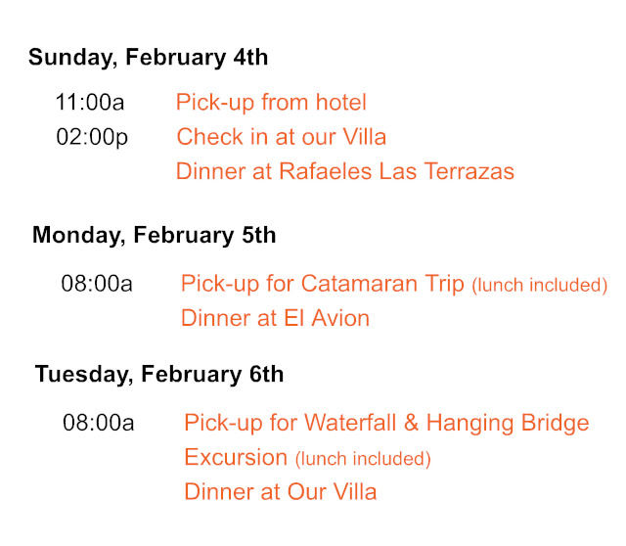Click Pick-up for Waterfall & Hanging Bridge
The height and width of the screenshot is (546, 626).
pyautogui.click(x=386, y=424)
